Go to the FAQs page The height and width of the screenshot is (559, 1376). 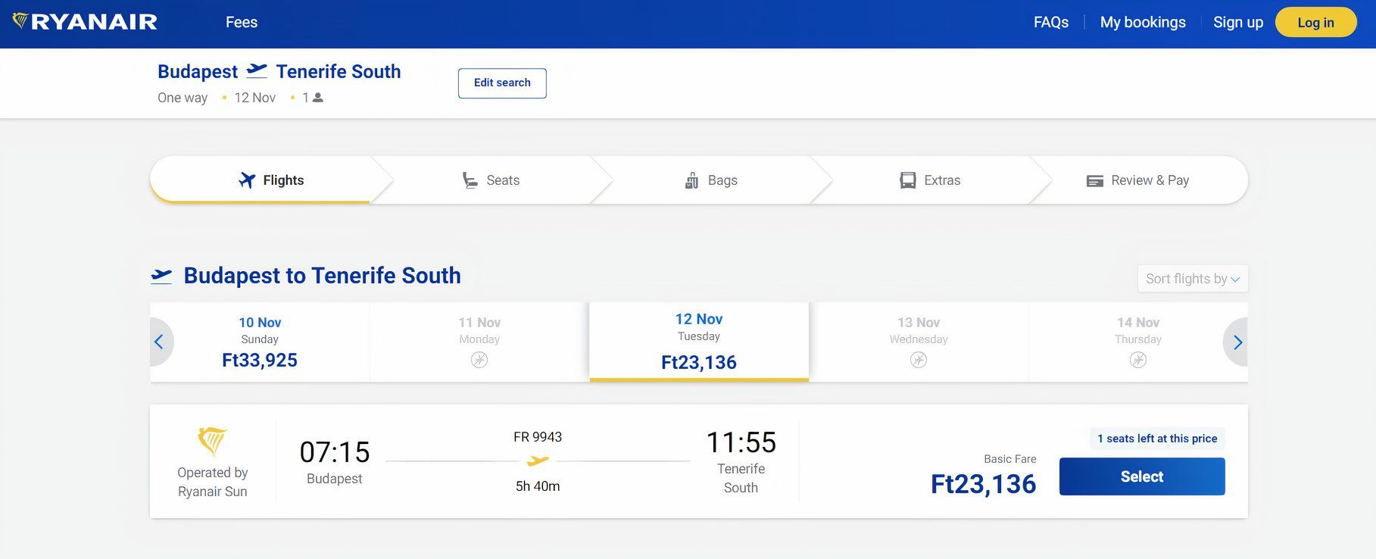point(1051,23)
